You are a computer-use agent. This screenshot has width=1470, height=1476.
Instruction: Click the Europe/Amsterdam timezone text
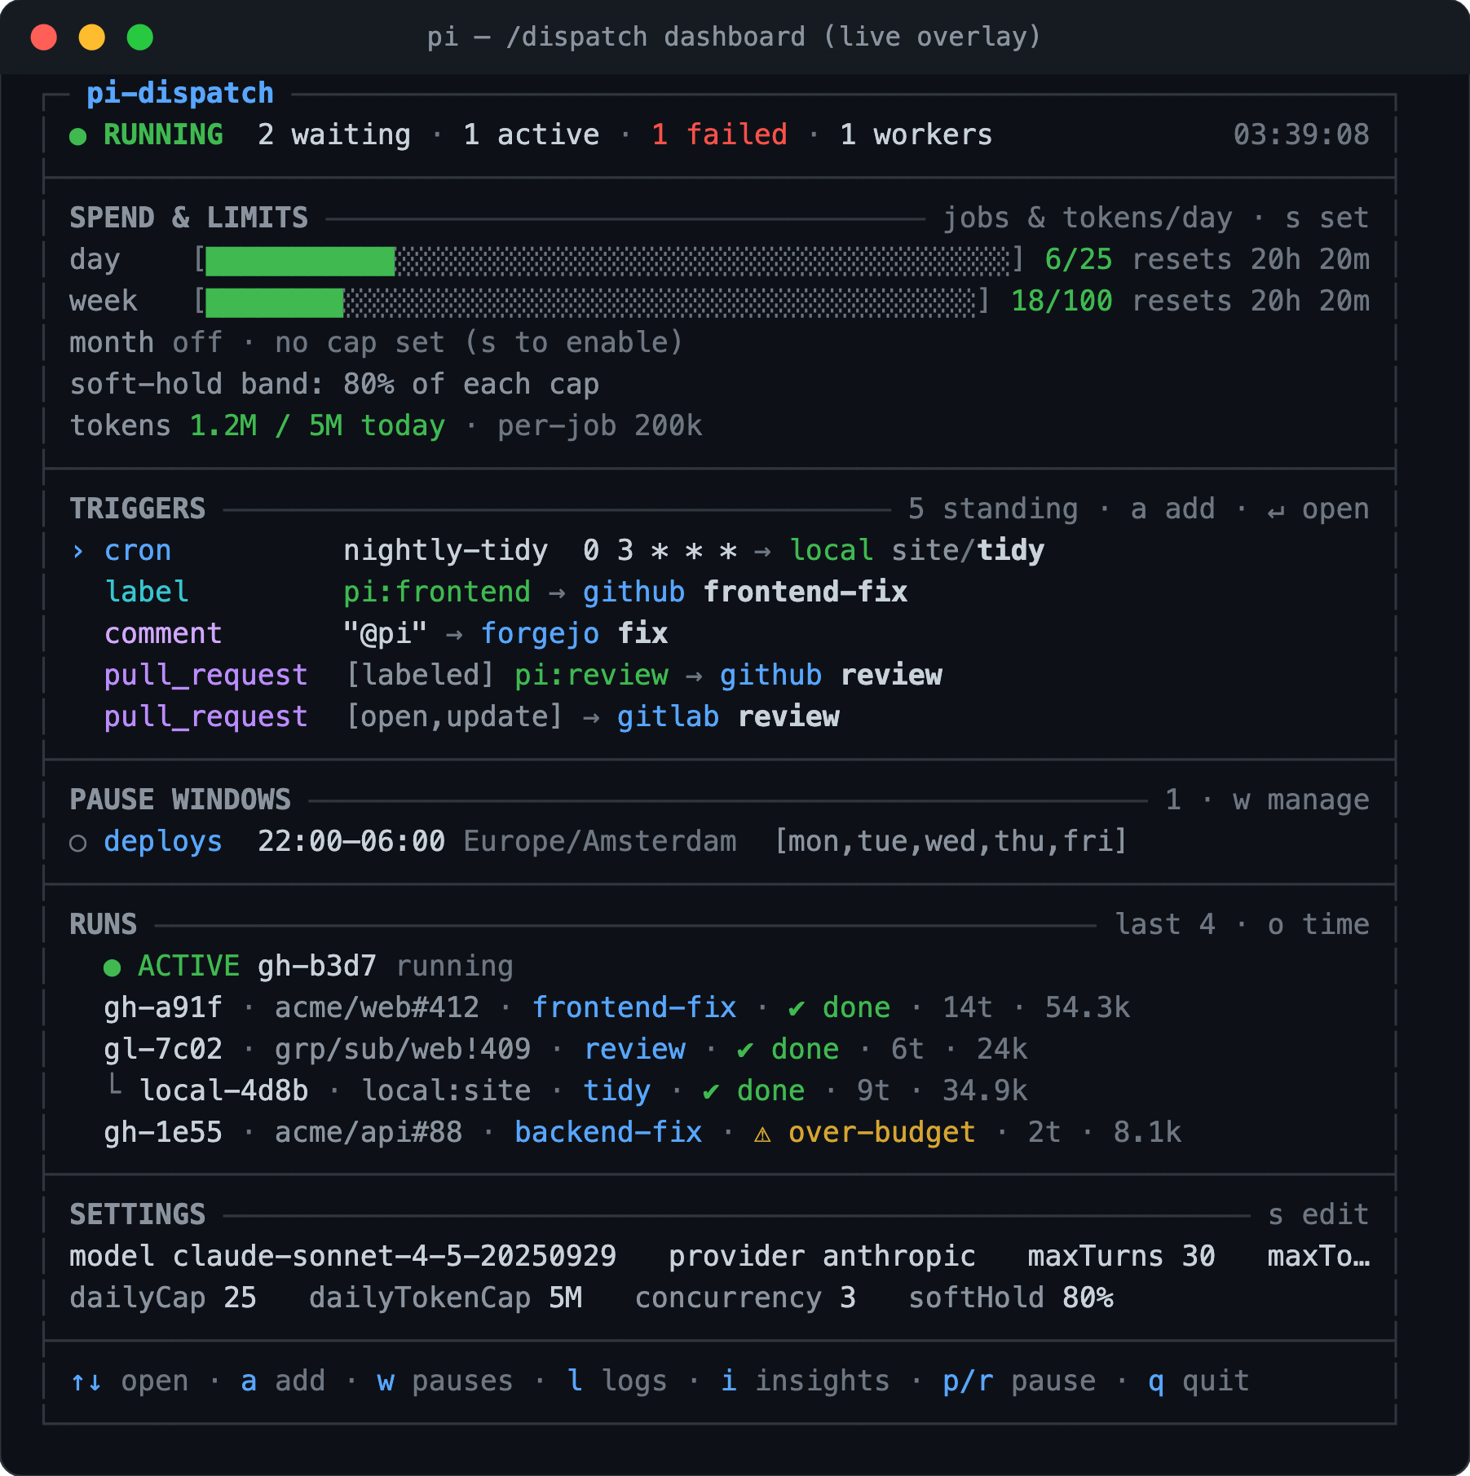tap(600, 841)
